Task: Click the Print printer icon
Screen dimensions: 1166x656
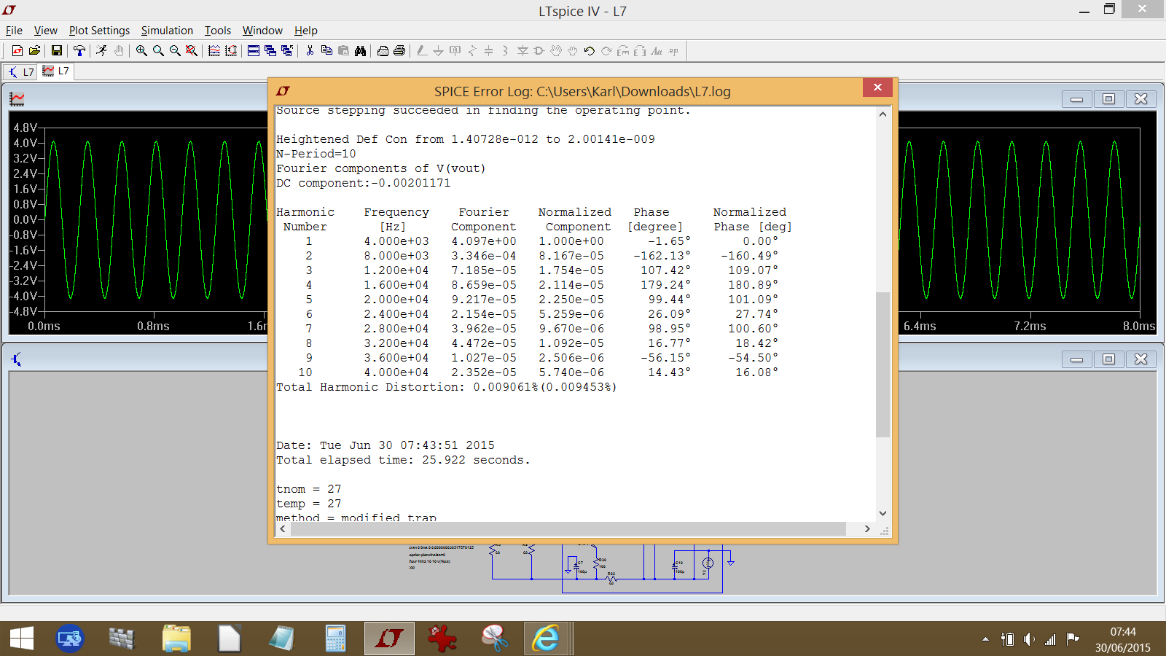Action: [399, 51]
